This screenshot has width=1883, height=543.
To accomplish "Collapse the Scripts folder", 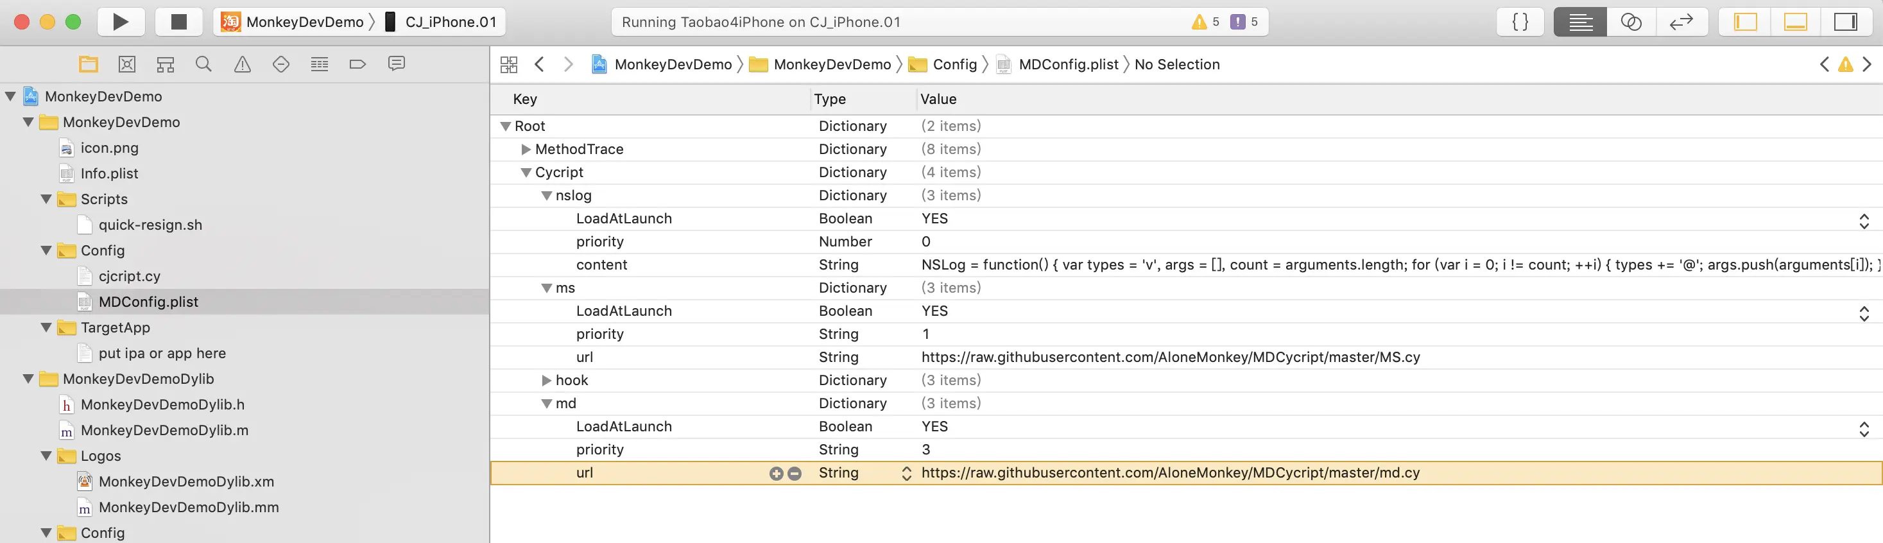I will click(46, 199).
